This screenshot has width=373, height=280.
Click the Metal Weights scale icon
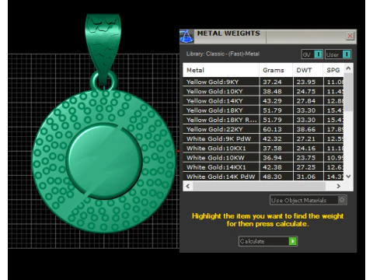point(186,37)
